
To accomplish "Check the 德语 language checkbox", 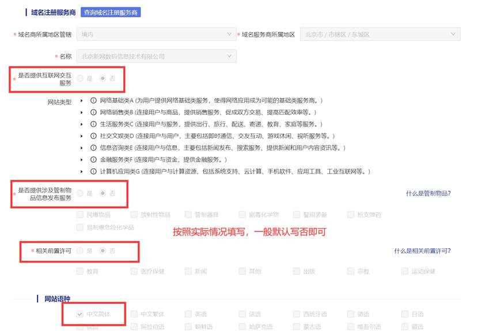I will [x=351, y=314].
